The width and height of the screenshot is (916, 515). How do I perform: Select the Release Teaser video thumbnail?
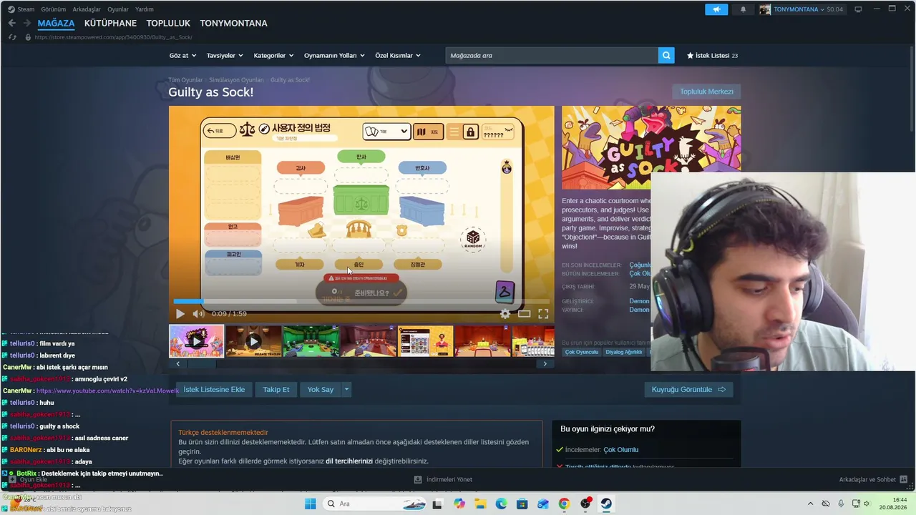coord(253,341)
